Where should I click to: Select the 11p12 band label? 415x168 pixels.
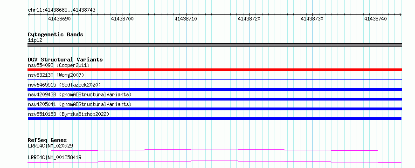point(35,40)
